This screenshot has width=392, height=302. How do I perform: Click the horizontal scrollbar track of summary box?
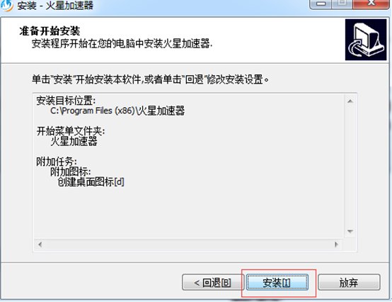(x=188, y=244)
